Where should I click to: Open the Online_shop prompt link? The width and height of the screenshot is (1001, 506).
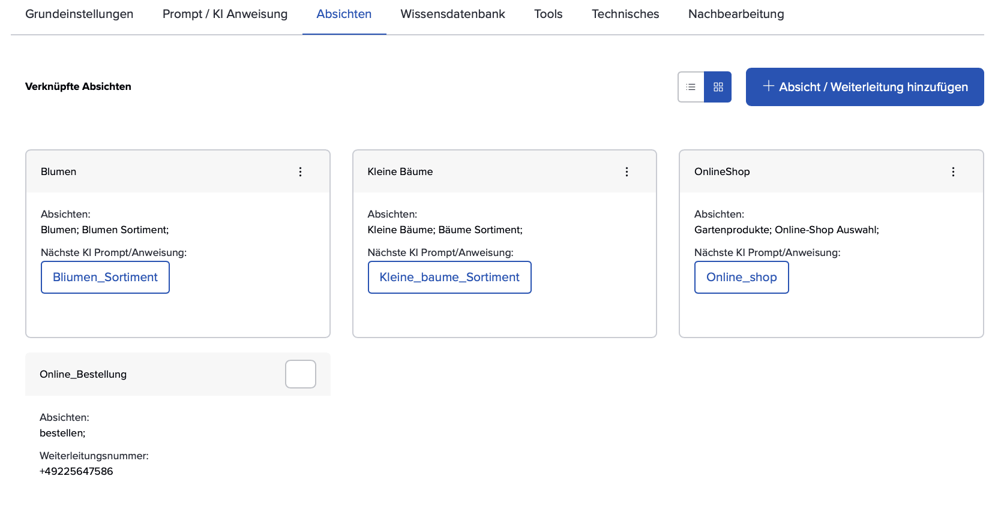(741, 278)
